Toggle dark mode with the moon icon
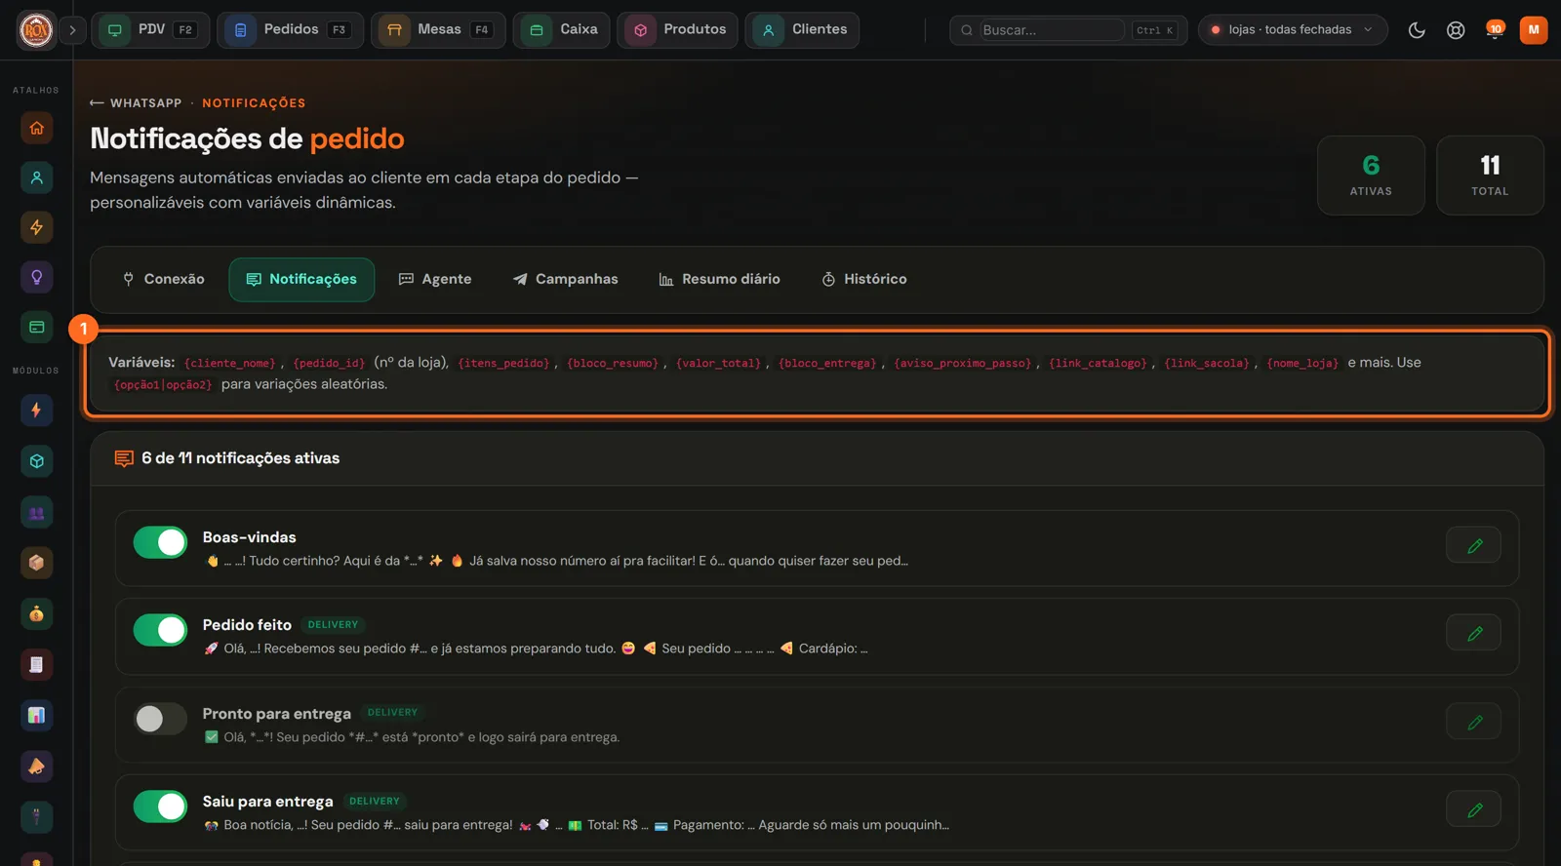The width and height of the screenshot is (1561, 866). tap(1417, 30)
